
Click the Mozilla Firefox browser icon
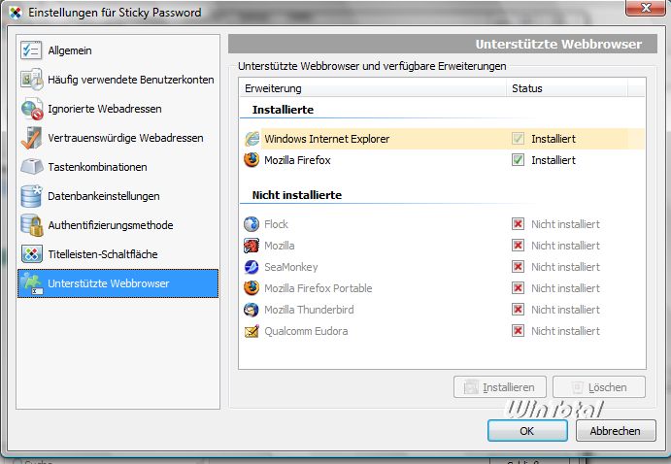tap(252, 160)
